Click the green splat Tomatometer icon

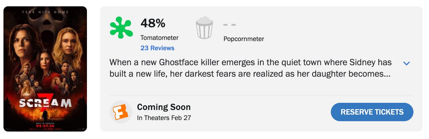tap(121, 28)
